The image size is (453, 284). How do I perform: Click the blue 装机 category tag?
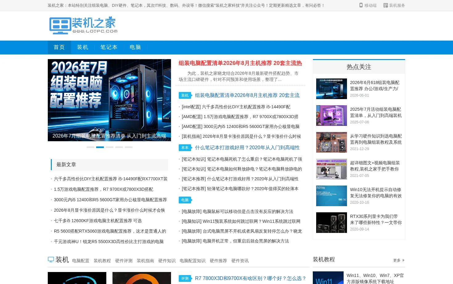[x=185, y=95]
